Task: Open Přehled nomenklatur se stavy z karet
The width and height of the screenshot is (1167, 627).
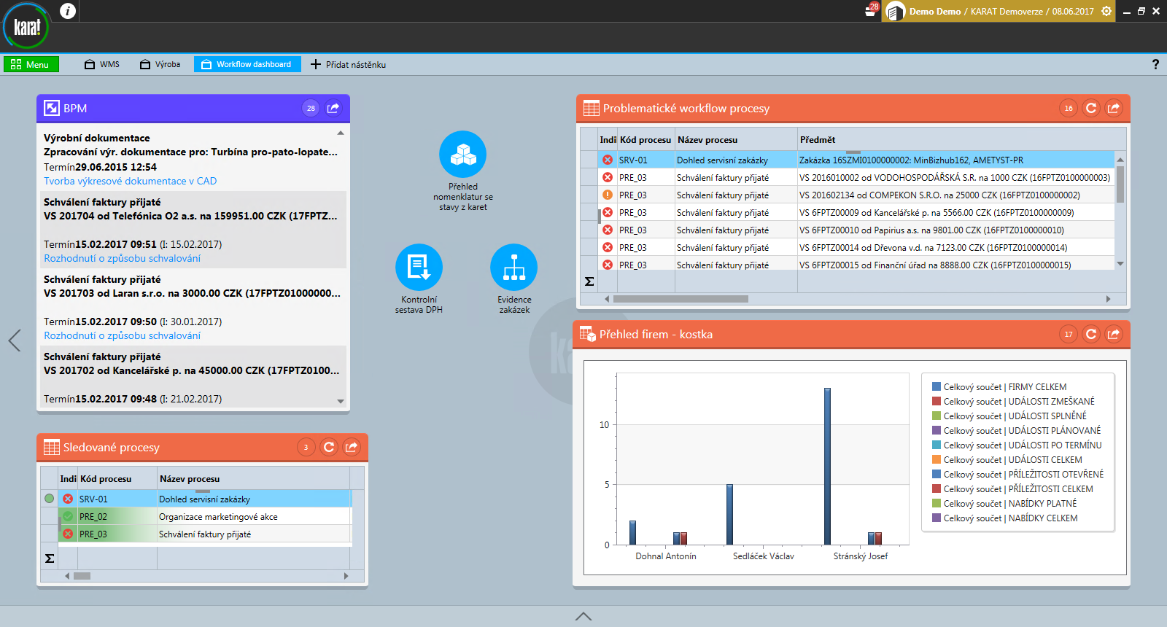Action: pos(462,155)
